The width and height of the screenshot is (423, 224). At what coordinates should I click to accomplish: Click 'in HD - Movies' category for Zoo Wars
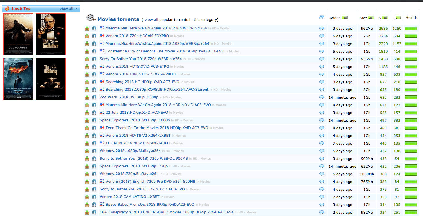coord(170,97)
